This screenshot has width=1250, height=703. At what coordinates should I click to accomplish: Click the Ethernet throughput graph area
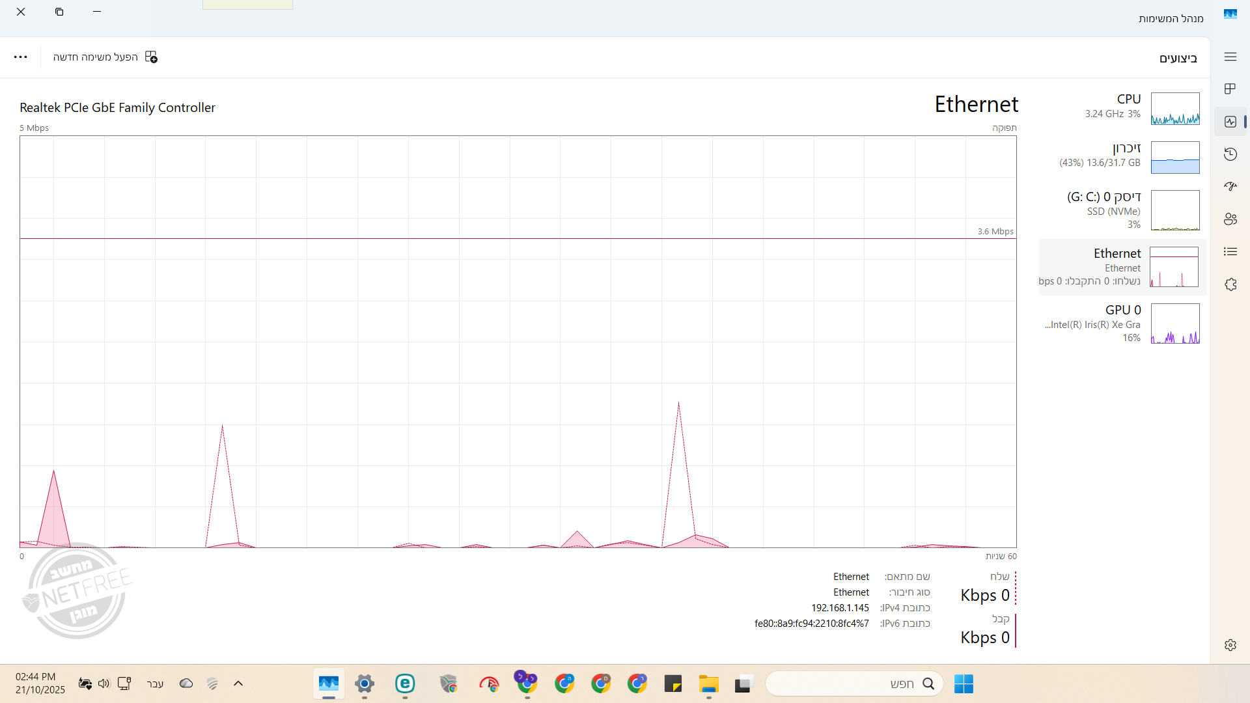click(518, 342)
